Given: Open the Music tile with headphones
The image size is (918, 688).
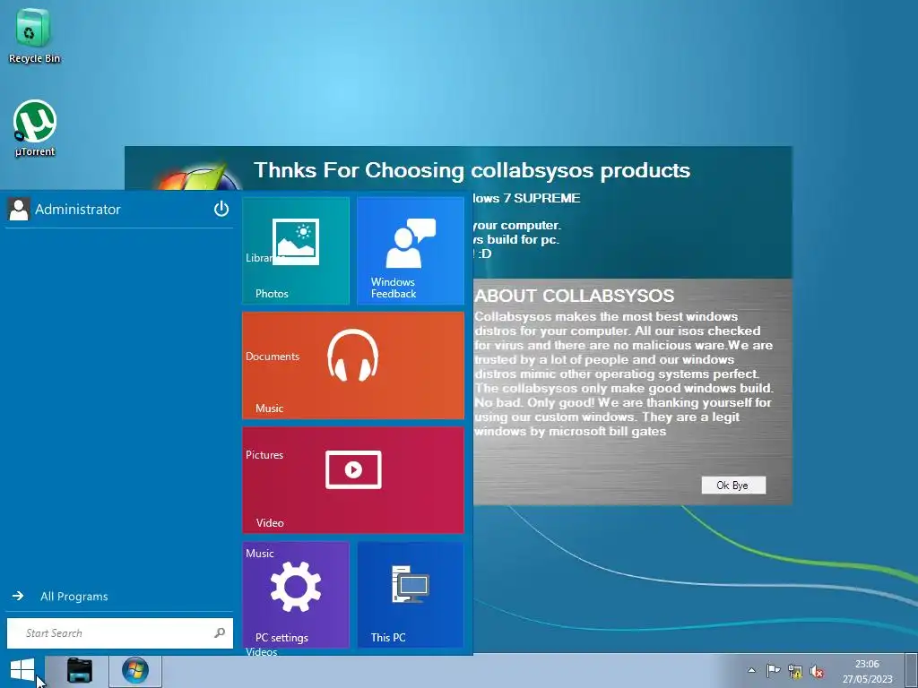Looking at the screenshot, I should coord(353,365).
